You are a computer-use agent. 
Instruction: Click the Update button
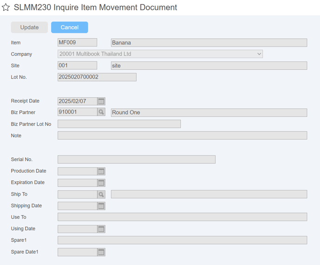tap(29, 27)
